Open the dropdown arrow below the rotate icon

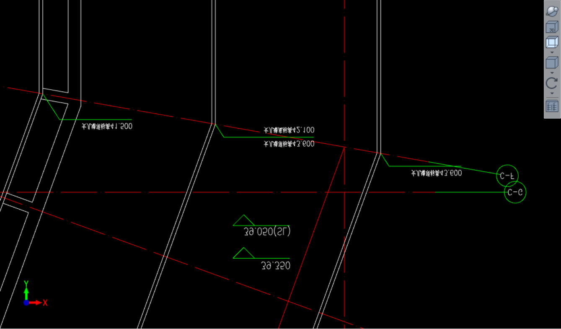point(552,93)
